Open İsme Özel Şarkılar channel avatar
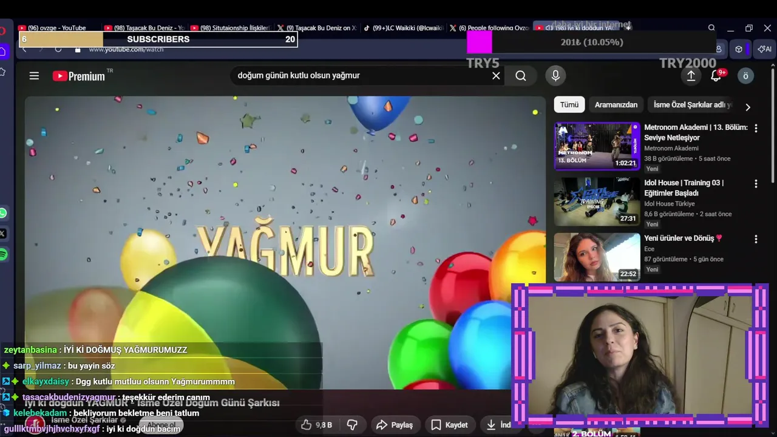Screen dimensions: 777x437 tap(35, 424)
